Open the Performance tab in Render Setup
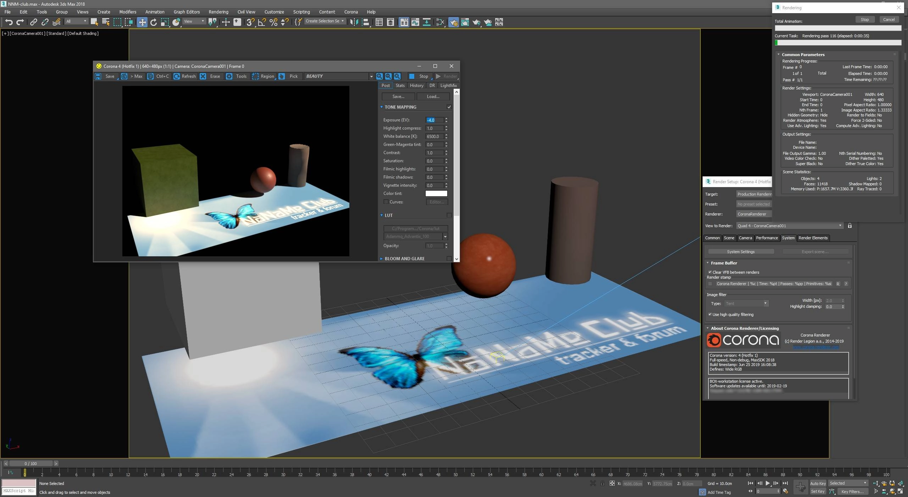The width and height of the screenshot is (908, 497). 767,238
